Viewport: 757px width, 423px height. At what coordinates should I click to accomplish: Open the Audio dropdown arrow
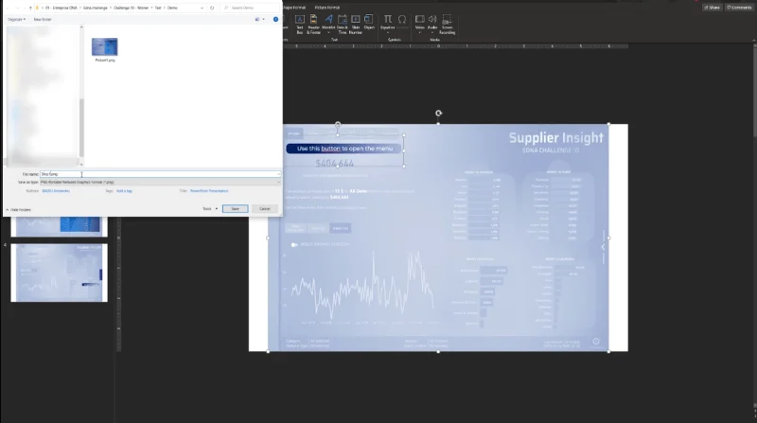click(432, 32)
